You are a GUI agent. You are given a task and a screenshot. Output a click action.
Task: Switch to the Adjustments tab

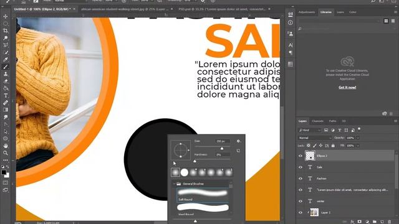307,12
